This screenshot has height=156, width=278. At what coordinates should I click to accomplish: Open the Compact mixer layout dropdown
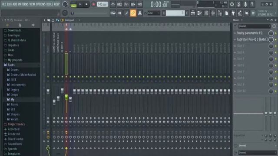72,20
